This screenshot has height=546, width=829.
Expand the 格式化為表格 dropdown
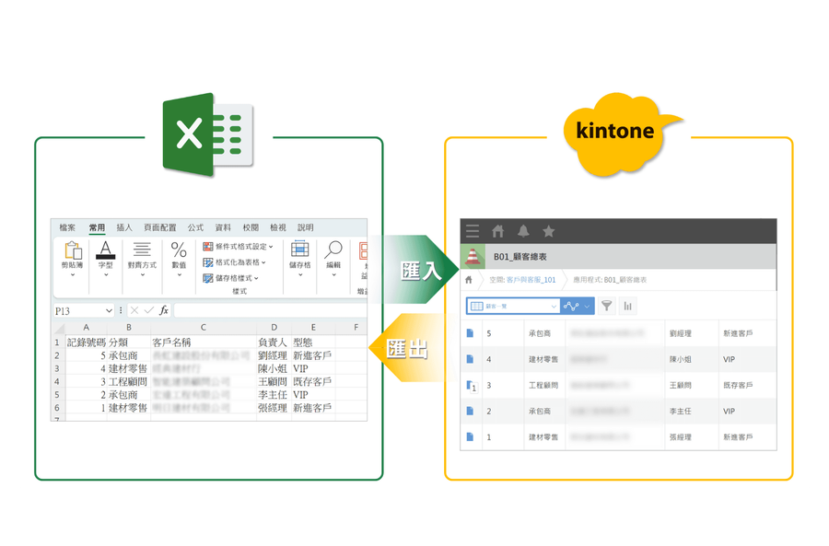(263, 262)
